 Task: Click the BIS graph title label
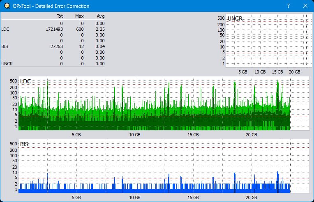click(x=24, y=144)
